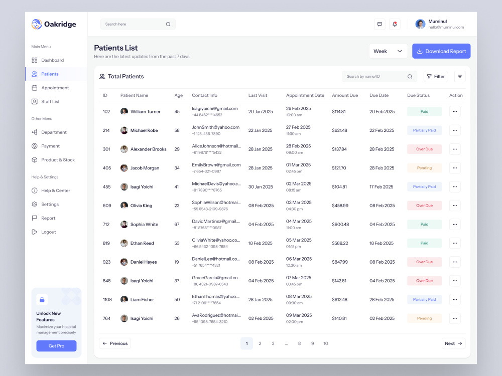Open actions menu for patient ID 764

pos(455,318)
